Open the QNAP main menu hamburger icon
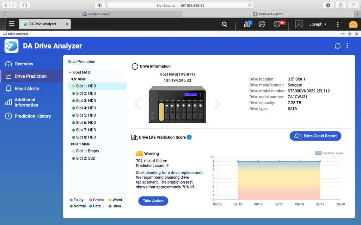 click(12, 24)
